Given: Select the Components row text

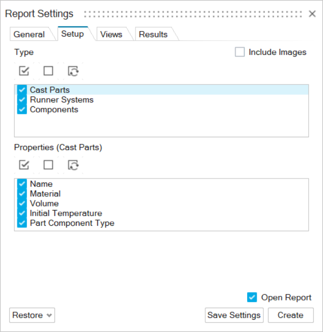Looking at the screenshot, I should [x=54, y=110].
